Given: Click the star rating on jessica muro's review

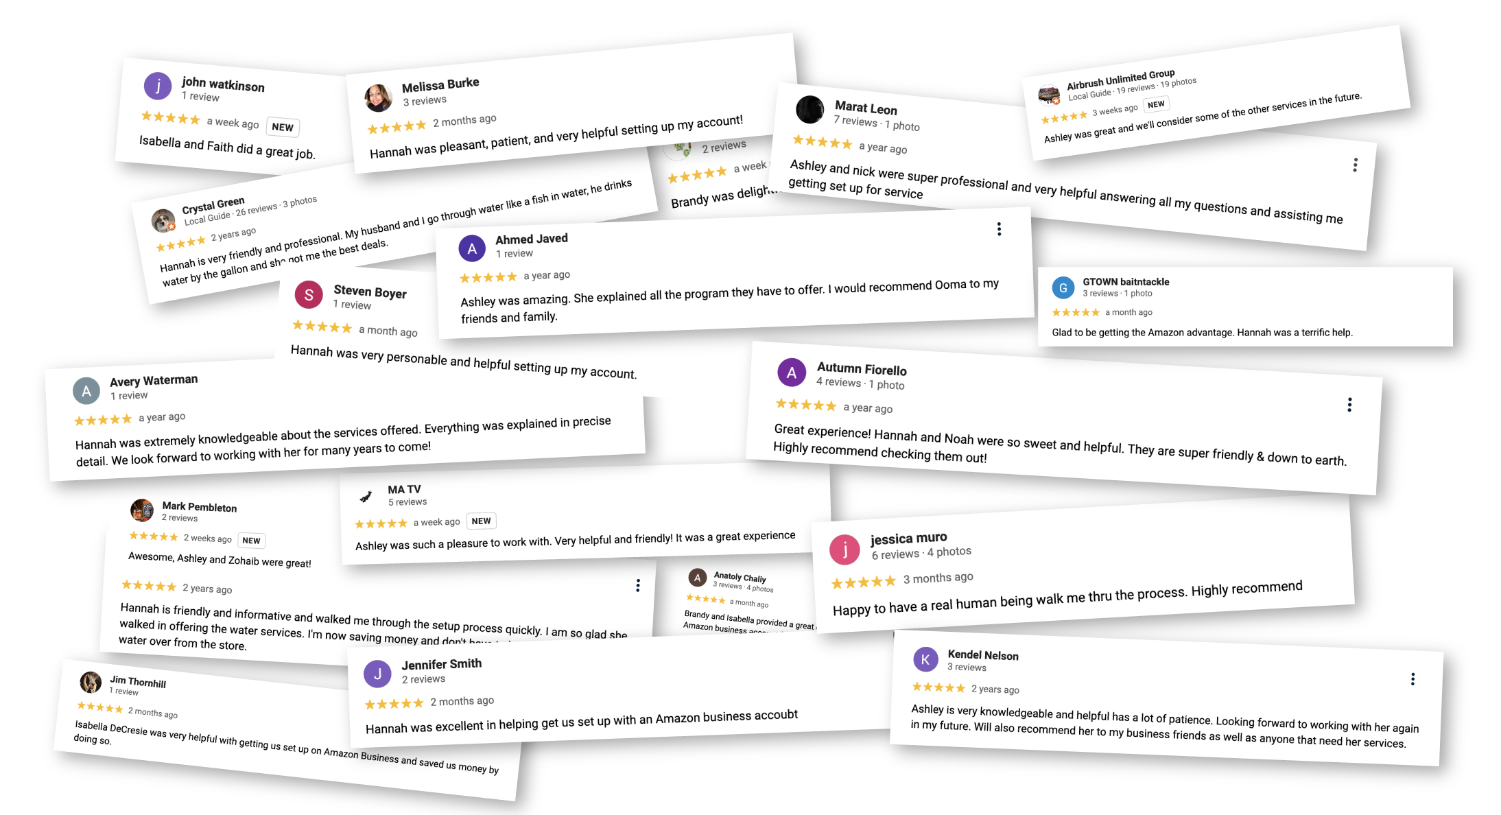Looking at the screenshot, I should click(863, 582).
